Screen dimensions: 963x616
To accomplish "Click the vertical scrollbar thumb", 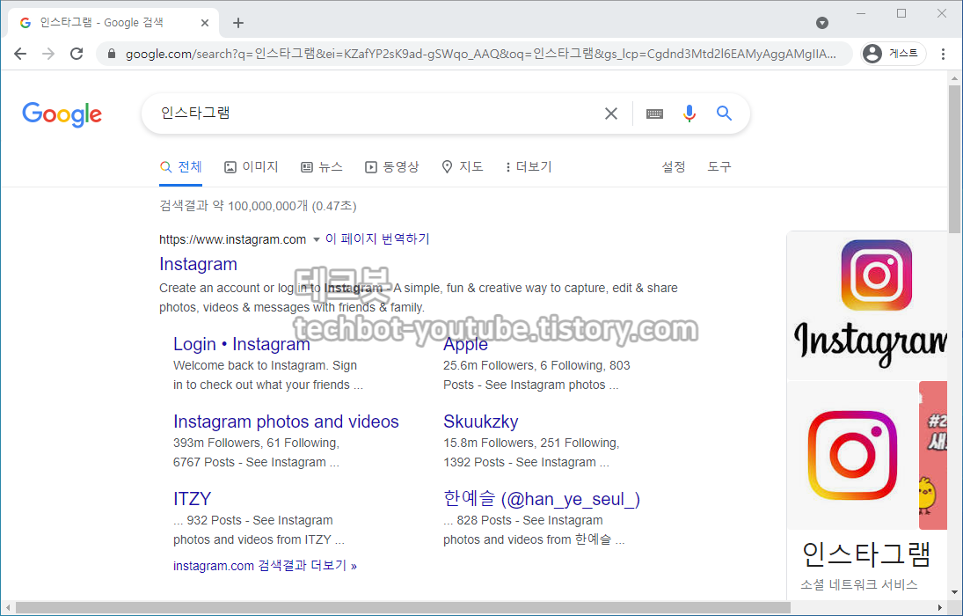I will tap(954, 159).
